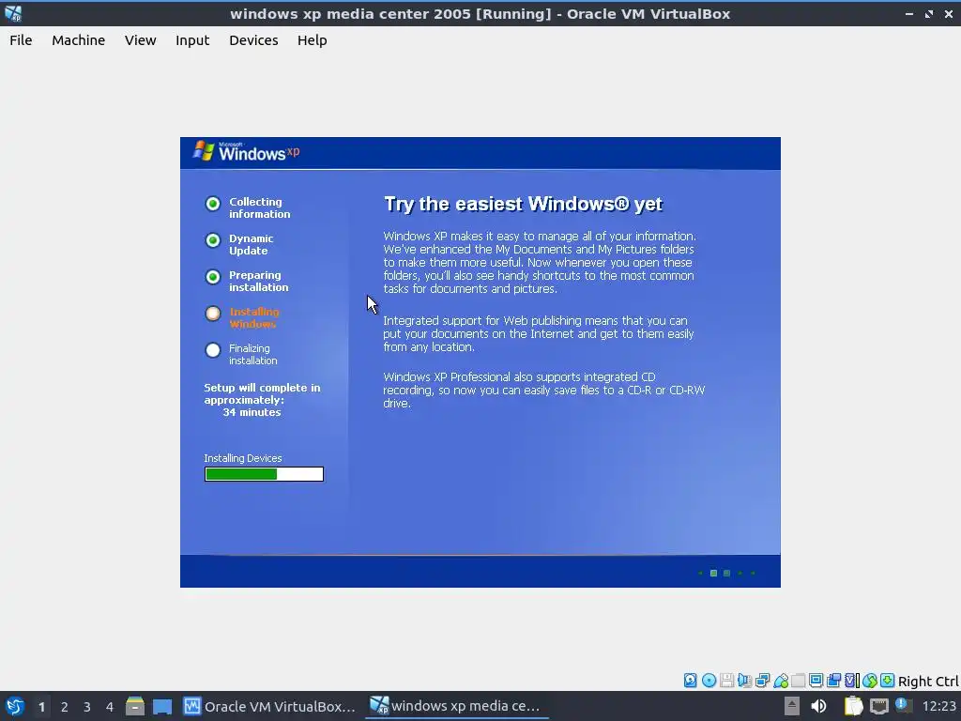Screen dimensions: 961x721
Task: Open the View menu
Action: [141, 40]
